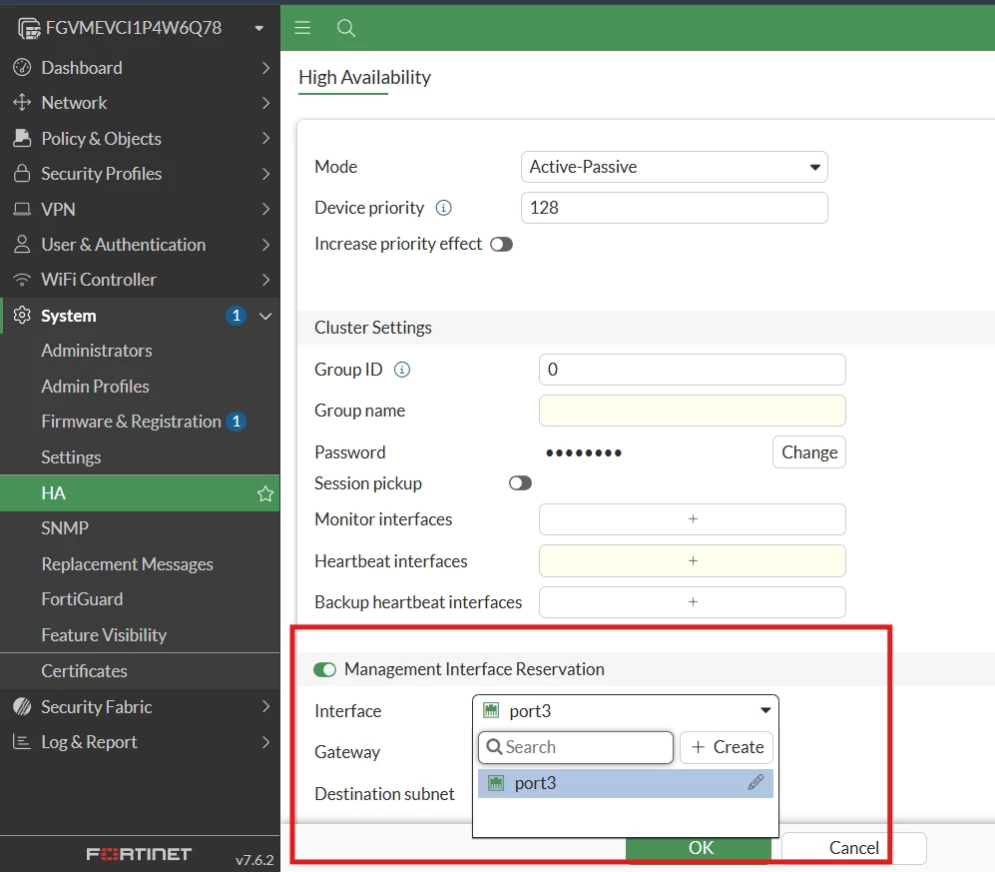Click the Policy & Objects icon
995x872 pixels.
22,138
